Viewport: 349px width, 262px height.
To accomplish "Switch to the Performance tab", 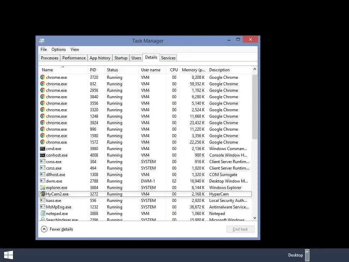I will tap(74, 58).
